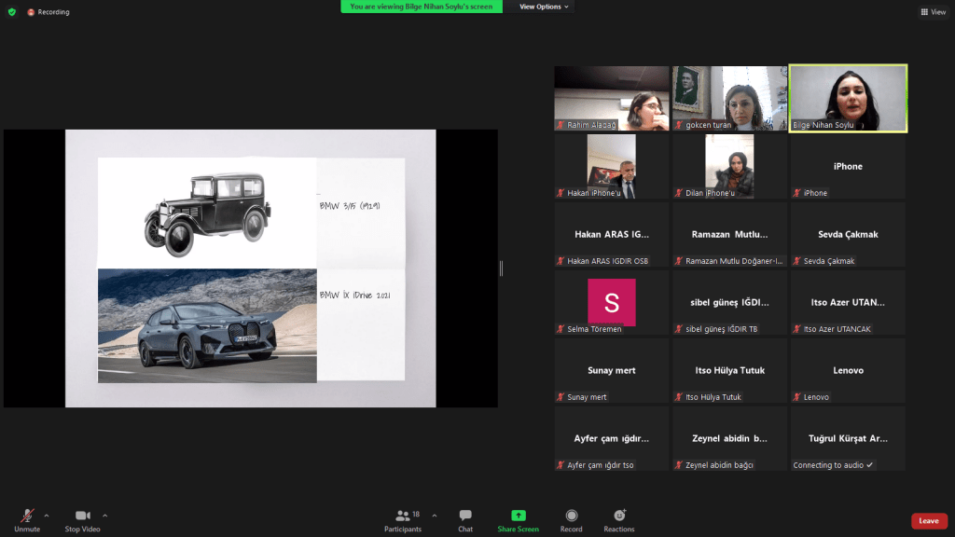The image size is (955, 537).
Task: Click Selma Töremen's avatar tile
Action: tap(612, 302)
